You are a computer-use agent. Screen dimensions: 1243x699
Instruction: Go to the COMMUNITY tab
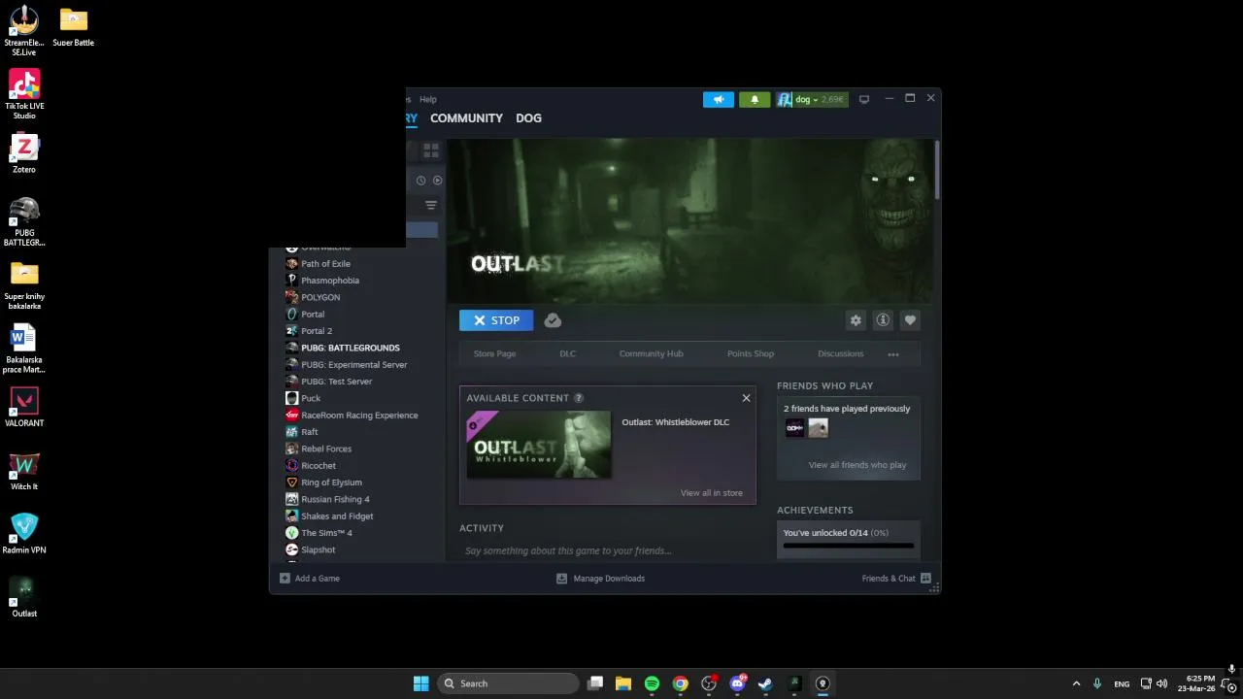(466, 118)
